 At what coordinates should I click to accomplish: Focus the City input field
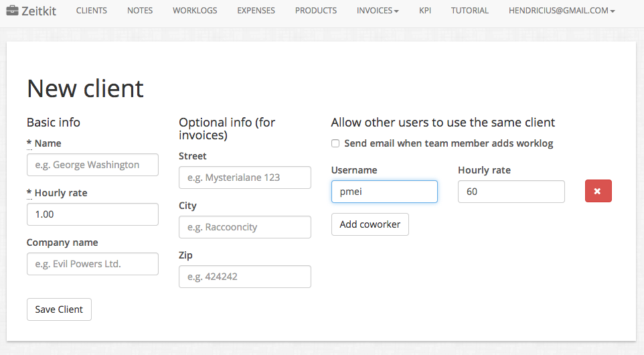244,227
